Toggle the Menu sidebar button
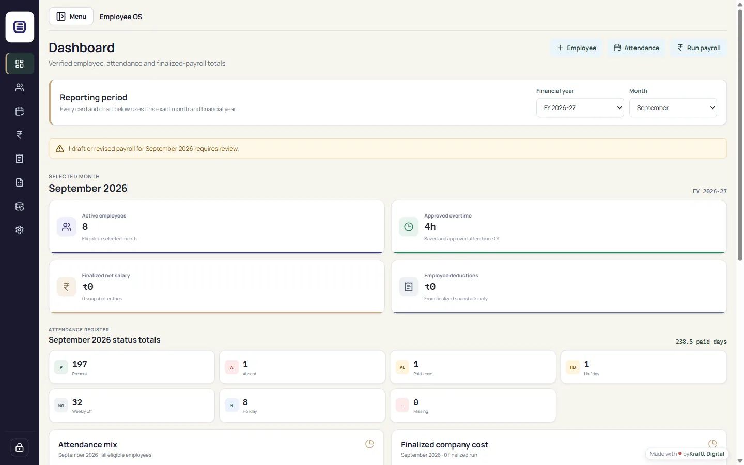 (71, 17)
